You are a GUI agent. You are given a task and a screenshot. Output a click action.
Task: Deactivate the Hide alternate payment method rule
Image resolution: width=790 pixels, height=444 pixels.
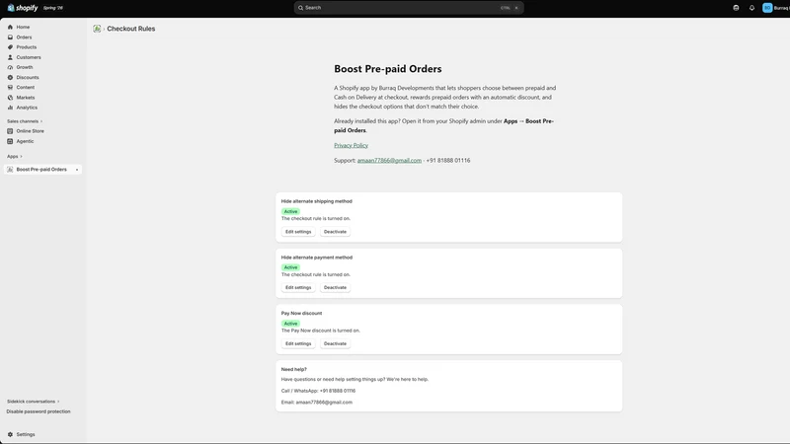pyautogui.click(x=335, y=287)
